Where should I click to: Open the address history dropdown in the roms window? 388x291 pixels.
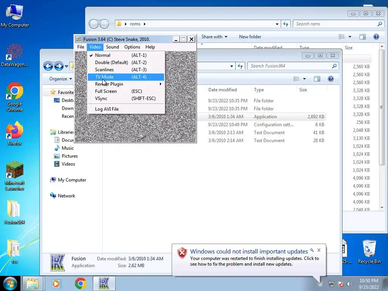[x=277, y=24]
